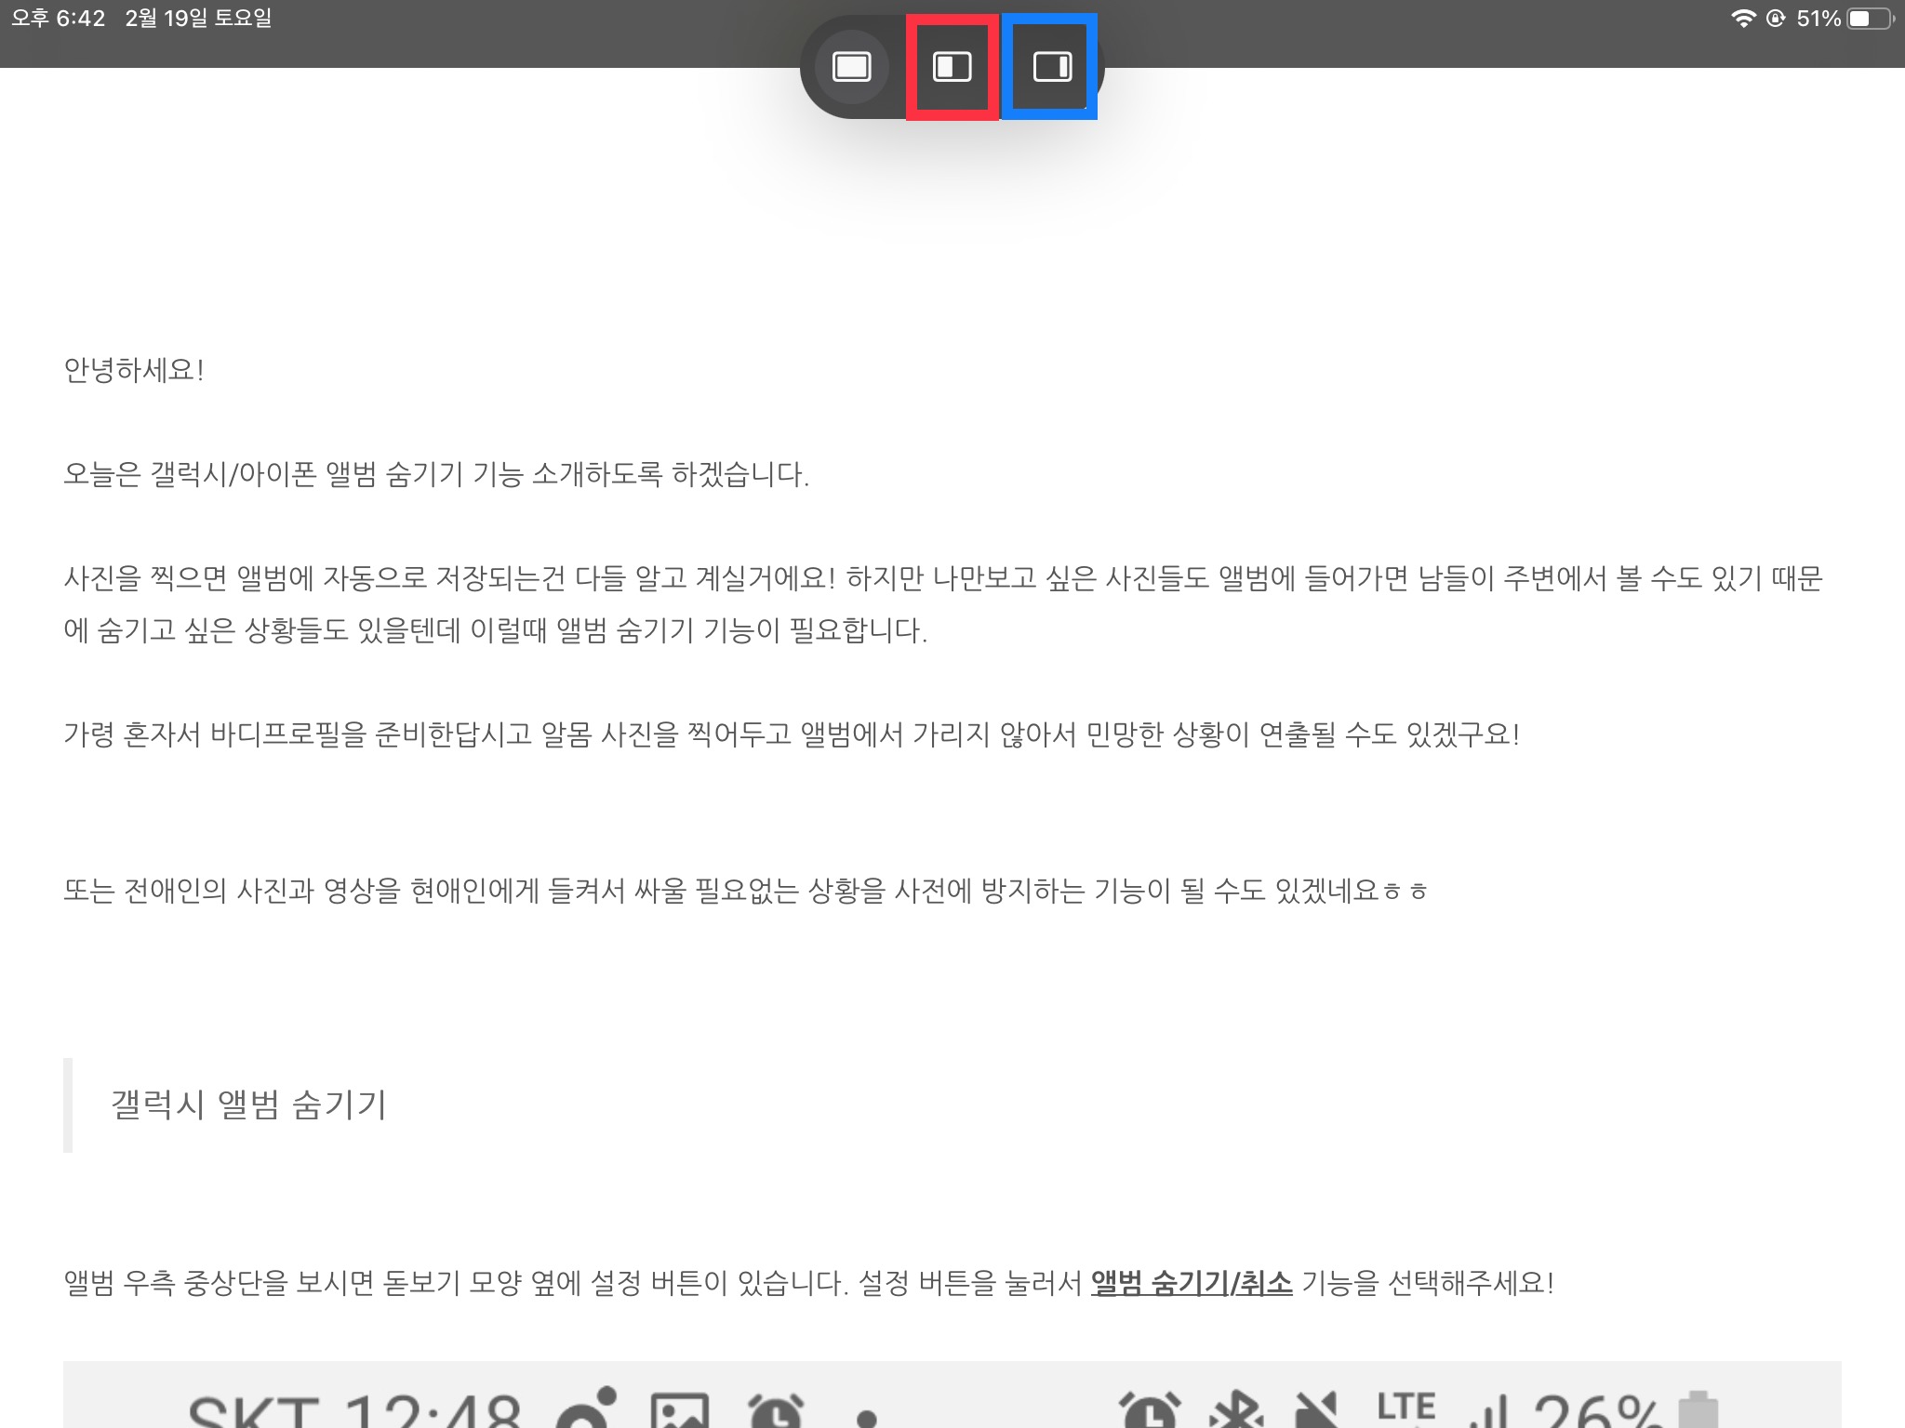Tap the iPad battery icon
Screen dimensions: 1905x1428
[1871, 19]
